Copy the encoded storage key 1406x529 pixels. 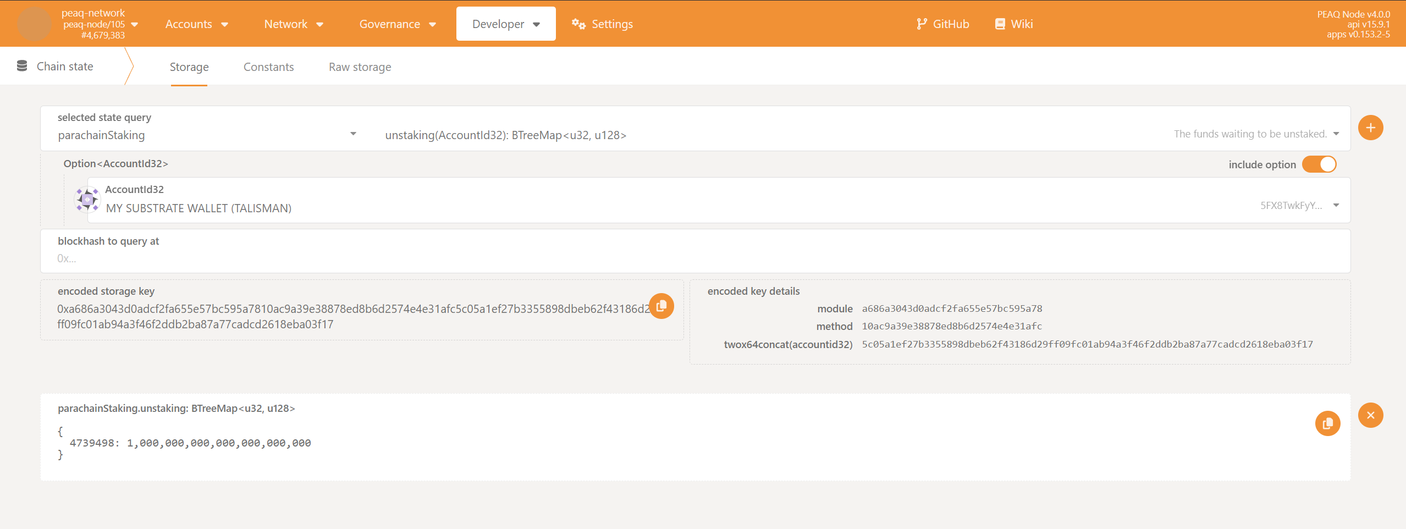661,306
